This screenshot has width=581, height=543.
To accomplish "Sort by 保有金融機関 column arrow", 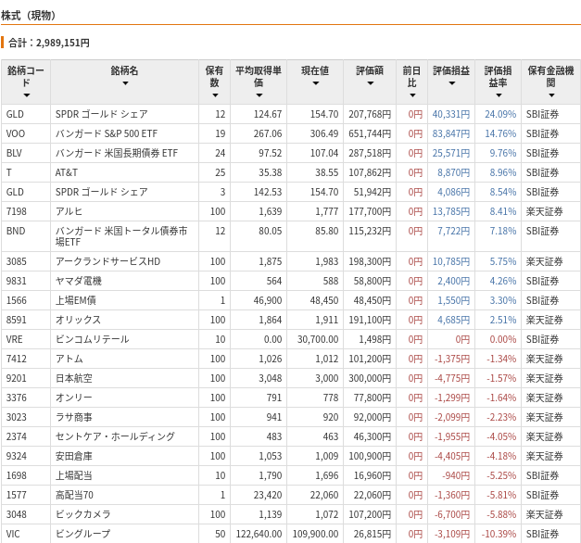I will 551,95.
